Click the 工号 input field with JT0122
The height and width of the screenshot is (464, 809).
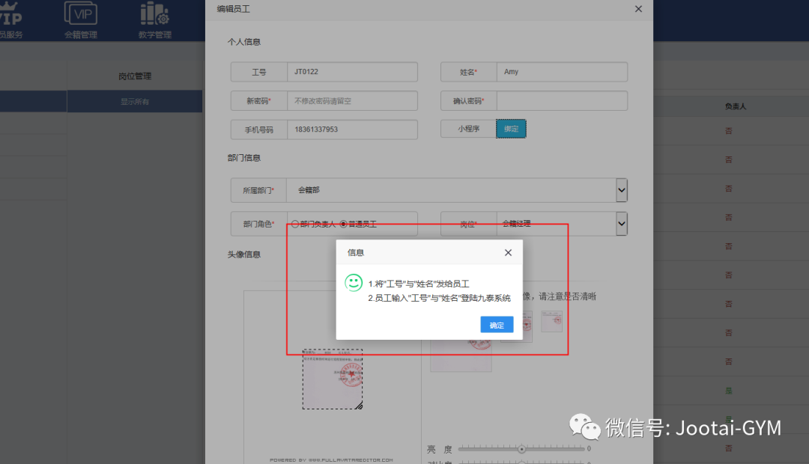click(352, 72)
